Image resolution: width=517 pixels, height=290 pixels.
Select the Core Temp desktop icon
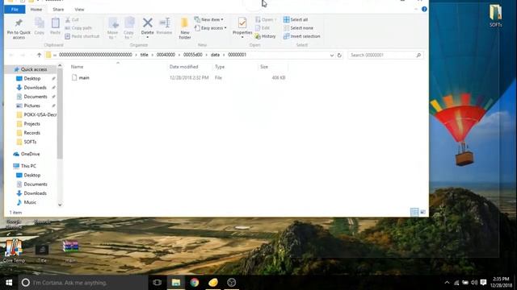tap(14, 251)
